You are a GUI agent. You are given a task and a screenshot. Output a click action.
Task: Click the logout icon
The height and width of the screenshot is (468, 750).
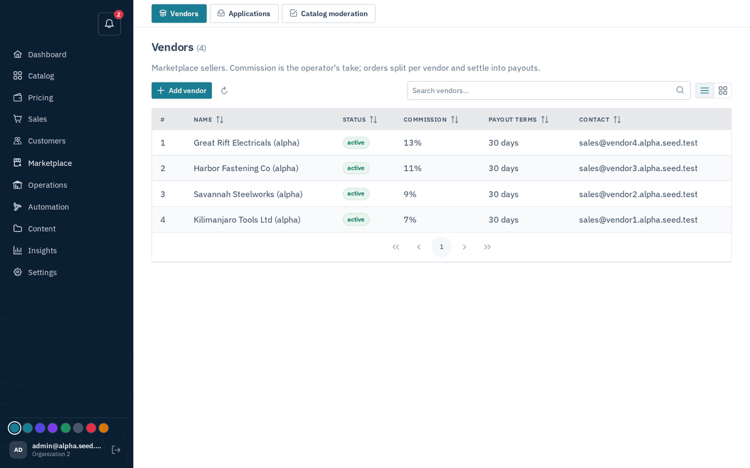[116, 450]
